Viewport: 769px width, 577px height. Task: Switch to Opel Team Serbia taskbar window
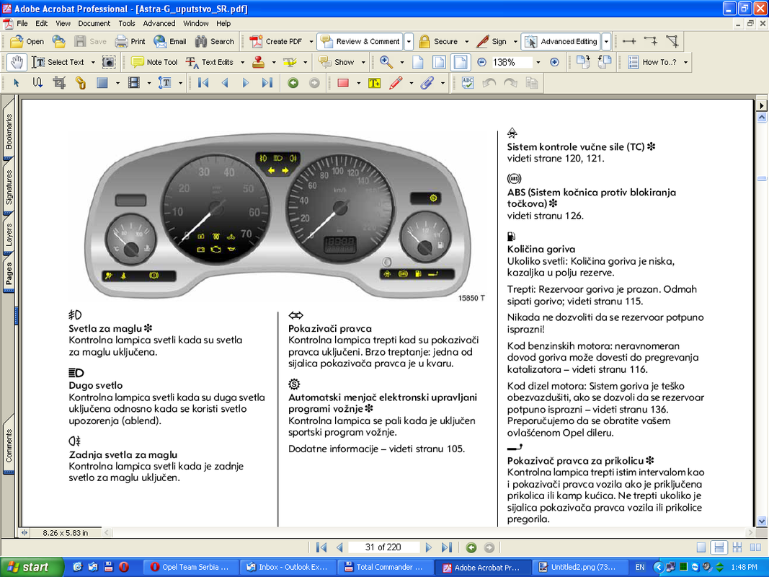coord(190,567)
